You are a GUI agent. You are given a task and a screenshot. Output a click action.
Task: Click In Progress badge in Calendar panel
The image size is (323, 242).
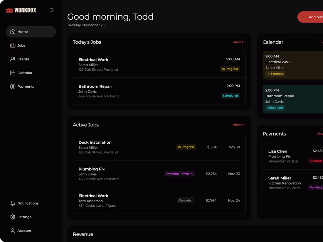click(x=275, y=74)
